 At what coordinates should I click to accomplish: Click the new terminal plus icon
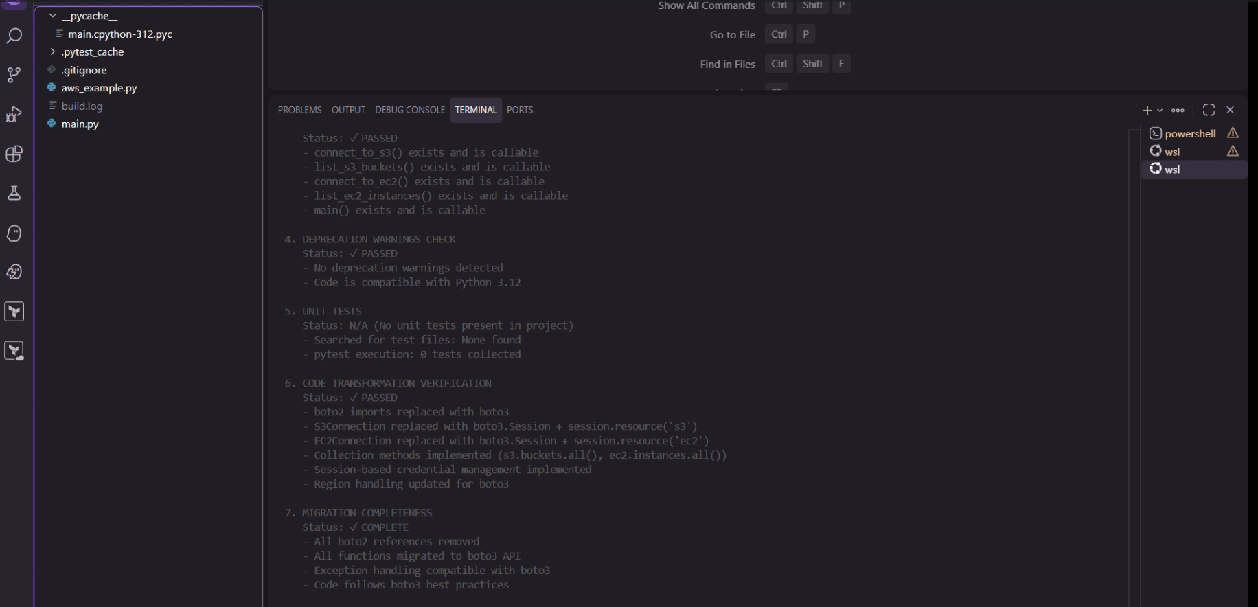(x=1147, y=110)
